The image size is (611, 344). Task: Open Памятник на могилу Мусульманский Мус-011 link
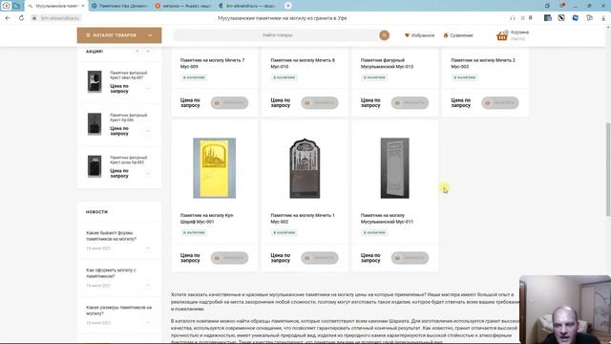(x=387, y=219)
